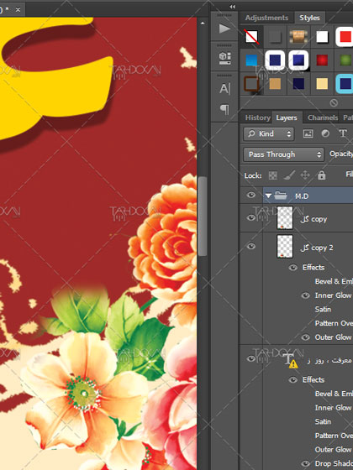Click the Opacity label
This screenshot has height=470, width=353.
341,154
